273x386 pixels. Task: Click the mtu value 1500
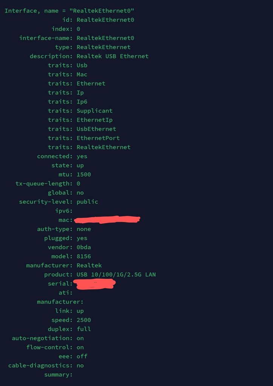[x=83, y=175]
